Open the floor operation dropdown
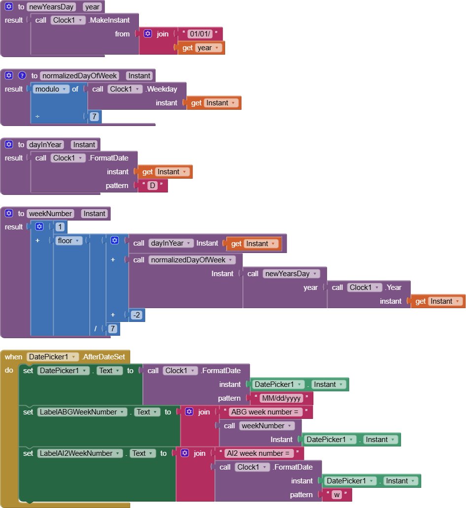Screen dimensions: 466x508 (x=69, y=241)
